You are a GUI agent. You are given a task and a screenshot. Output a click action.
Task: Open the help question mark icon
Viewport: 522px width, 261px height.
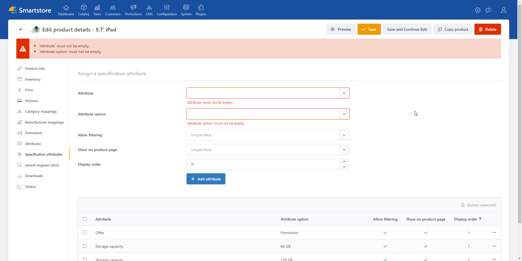tap(488, 10)
